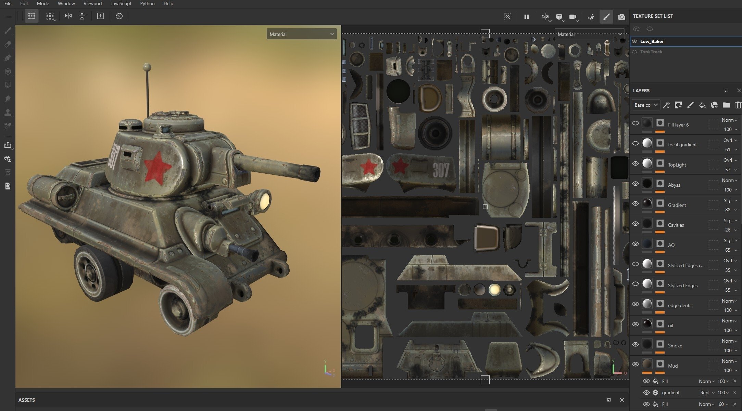Add an effect with the magic wand icon
The image size is (742, 411).
[666, 105]
